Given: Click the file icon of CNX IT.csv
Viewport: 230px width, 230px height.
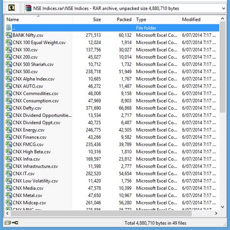Looking at the screenshot, I should (x=9, y=173).
